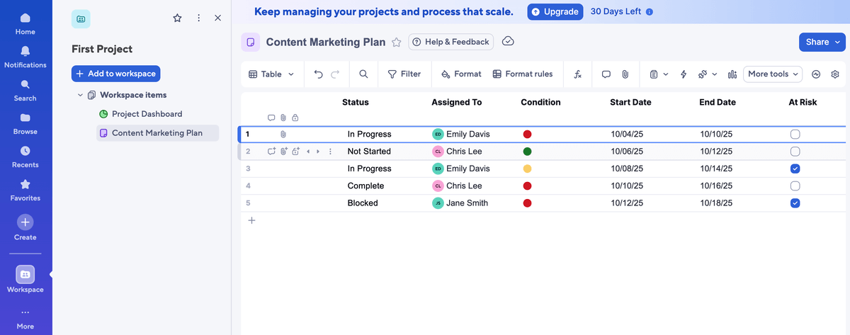Click the green condition dot for Chris Lee

527,152
